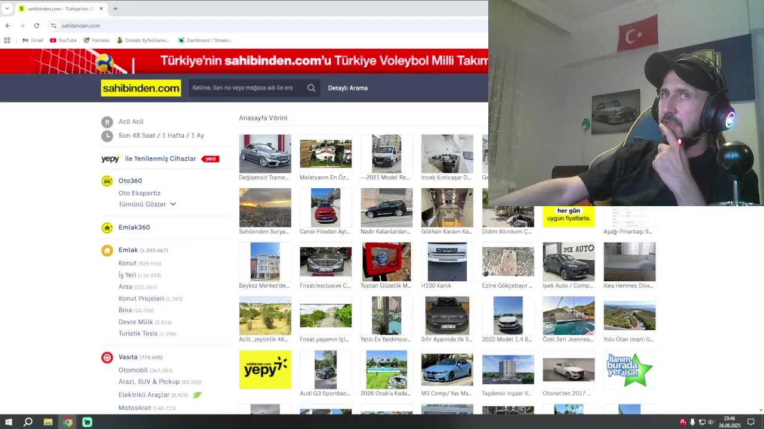Open the İpek Auto listing thumbnail
Image resolution: width=764 pixels, height=429 pixels.
click(x=569, y=262)
